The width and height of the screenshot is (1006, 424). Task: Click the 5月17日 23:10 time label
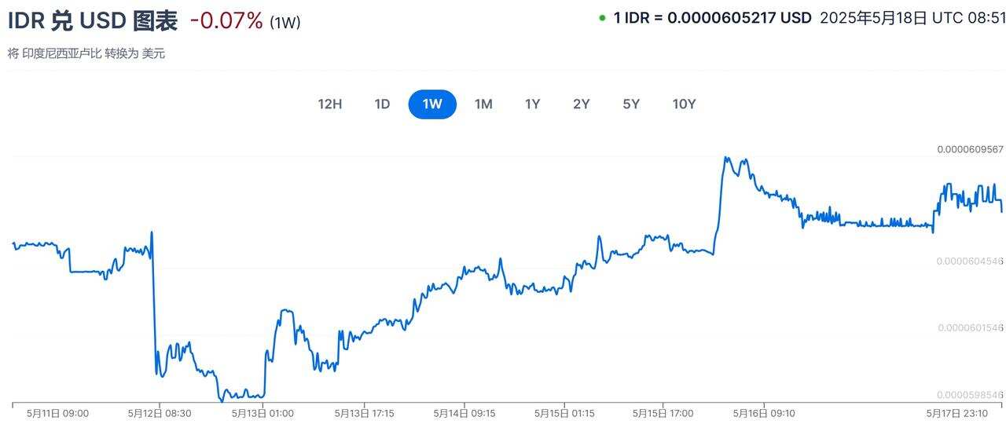tap(956, 413)
